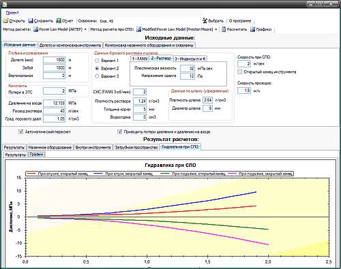
Task: Open the Наземное оборудование results tab
Action: coord(50,147)
